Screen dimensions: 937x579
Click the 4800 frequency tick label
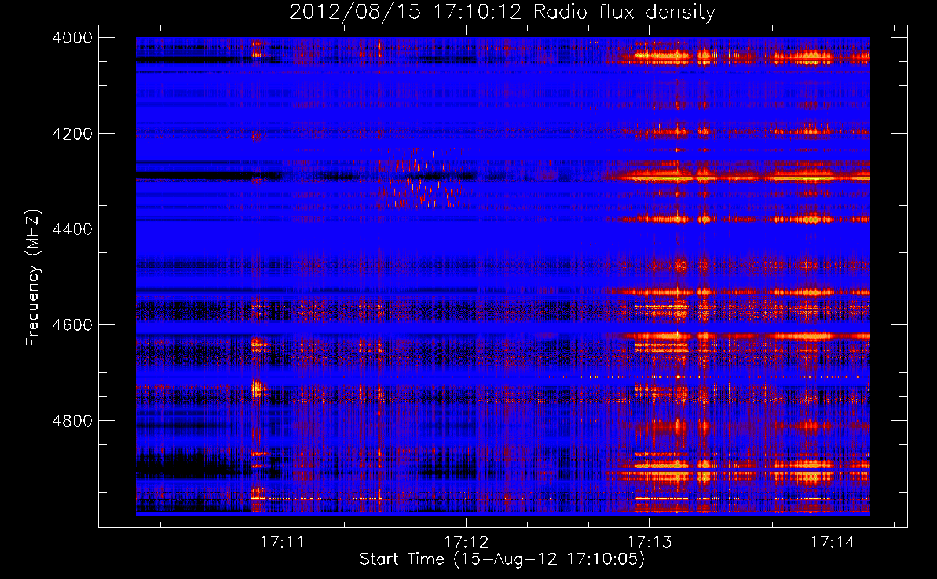click(x=72, y=421)
